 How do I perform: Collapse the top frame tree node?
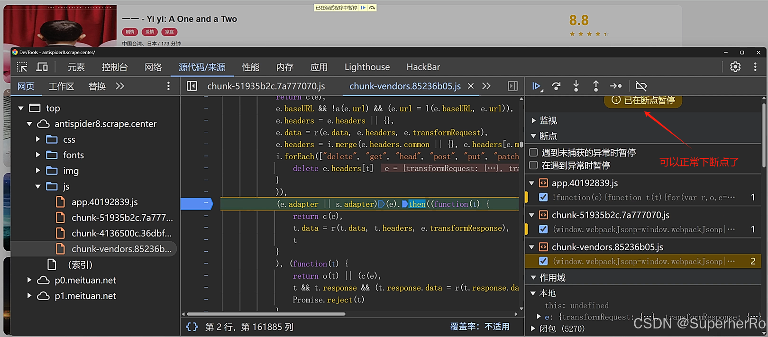click(x=21, y=108)
